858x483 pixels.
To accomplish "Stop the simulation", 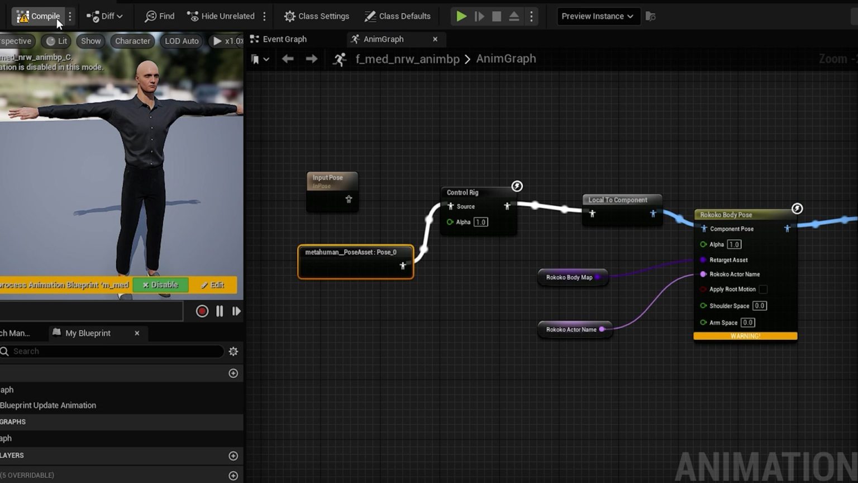I will click(x=497, y=16).
